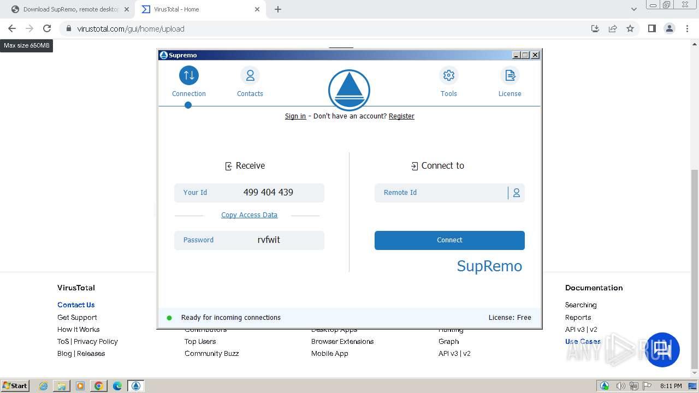Click the Supremo sailboat logo in center
This screenshot has width=699, height=393.
tap(349, 90)
